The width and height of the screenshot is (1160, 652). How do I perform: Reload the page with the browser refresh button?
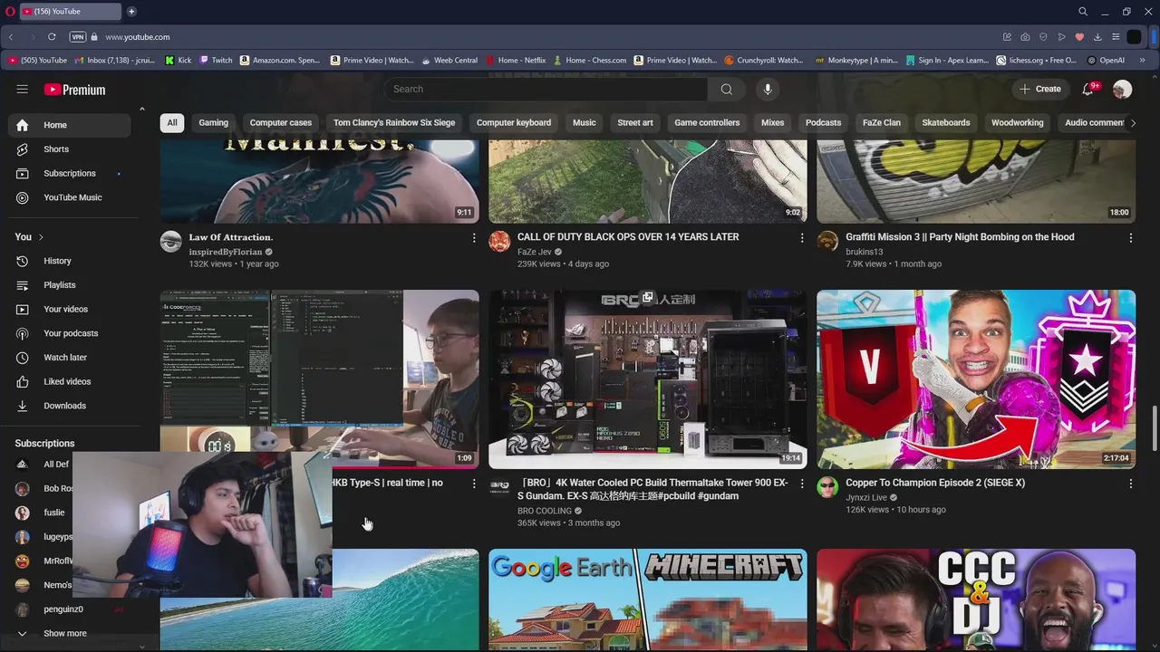[x=52, y=37]
